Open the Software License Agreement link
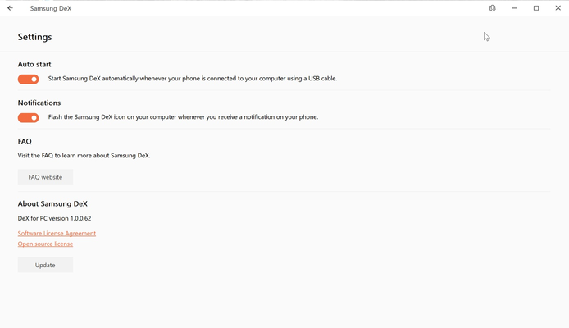569x328 pixels. [57, 234]
